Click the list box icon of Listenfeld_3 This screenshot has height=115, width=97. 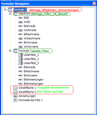pyautogui.click(x=21, y=63)
